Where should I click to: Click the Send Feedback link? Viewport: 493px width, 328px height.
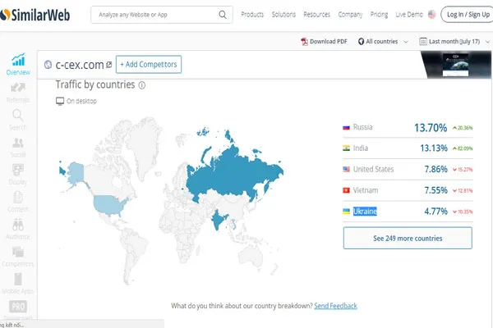click(x=335, y=306)
